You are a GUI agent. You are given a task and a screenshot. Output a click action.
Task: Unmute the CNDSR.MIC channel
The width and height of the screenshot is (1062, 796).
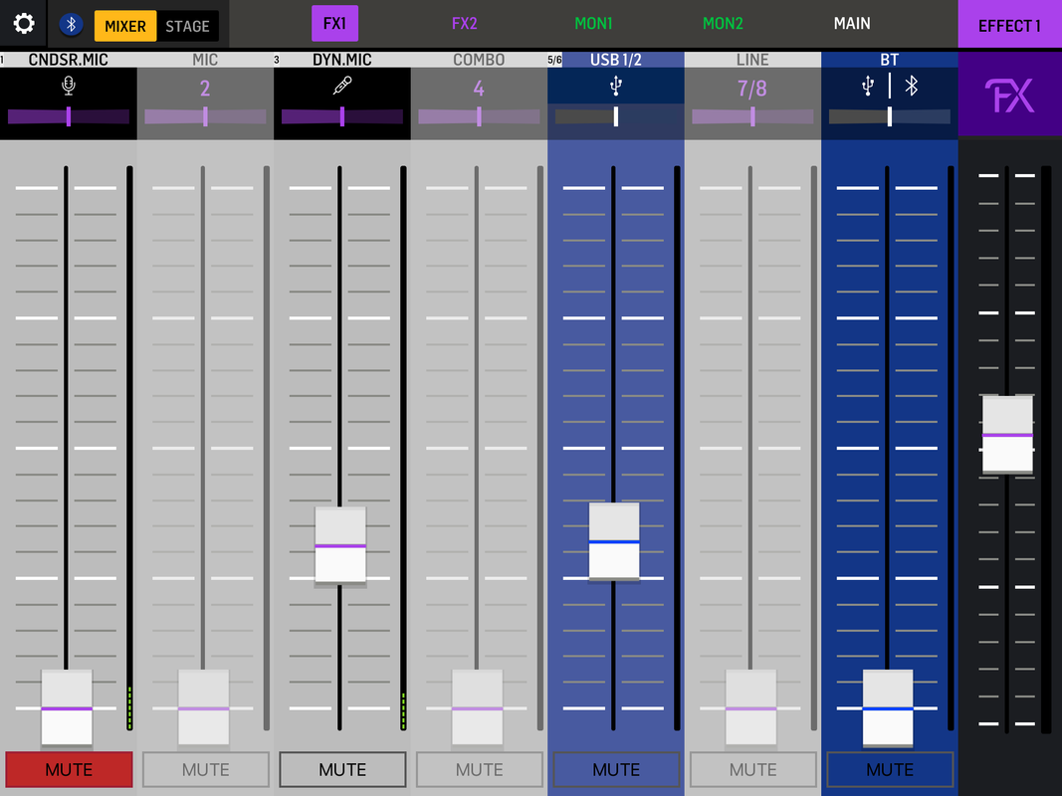tap(69, 769)
